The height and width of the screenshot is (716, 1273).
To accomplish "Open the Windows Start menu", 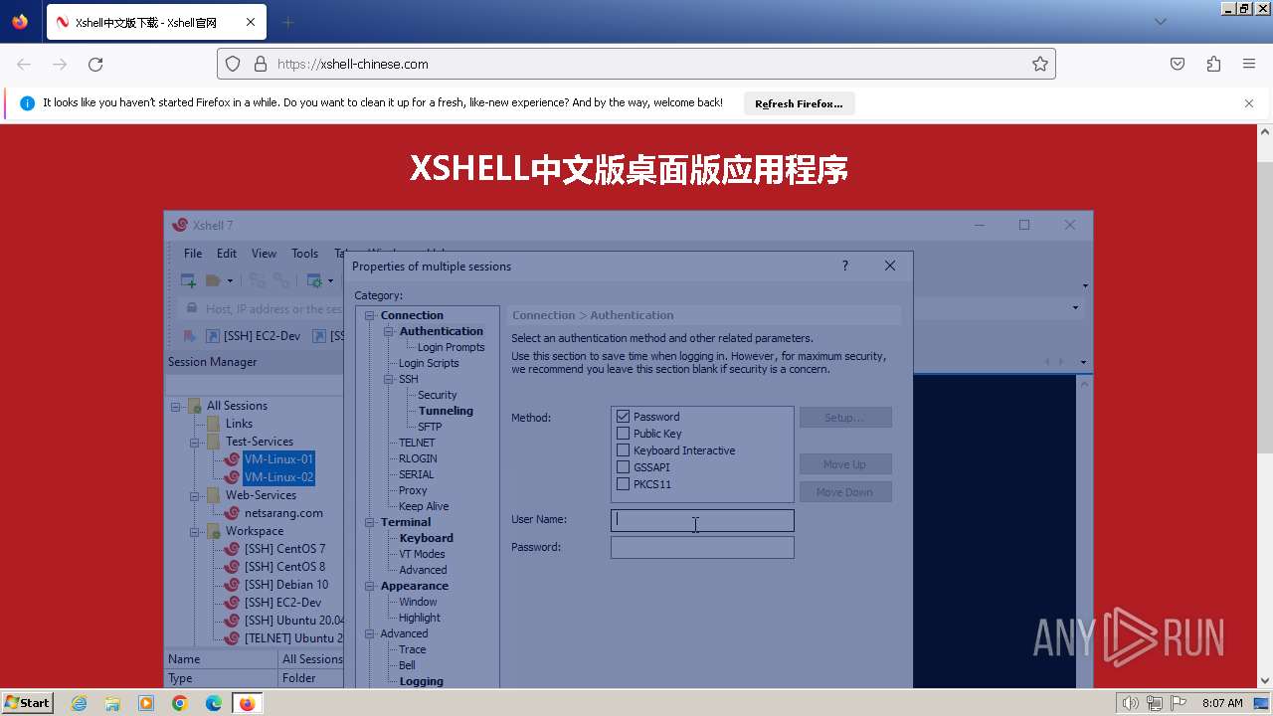I will point(27,702).
